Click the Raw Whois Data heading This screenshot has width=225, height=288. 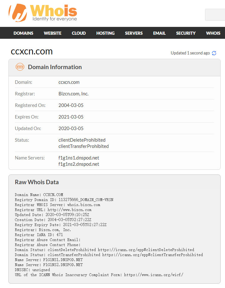pos(37,182)
